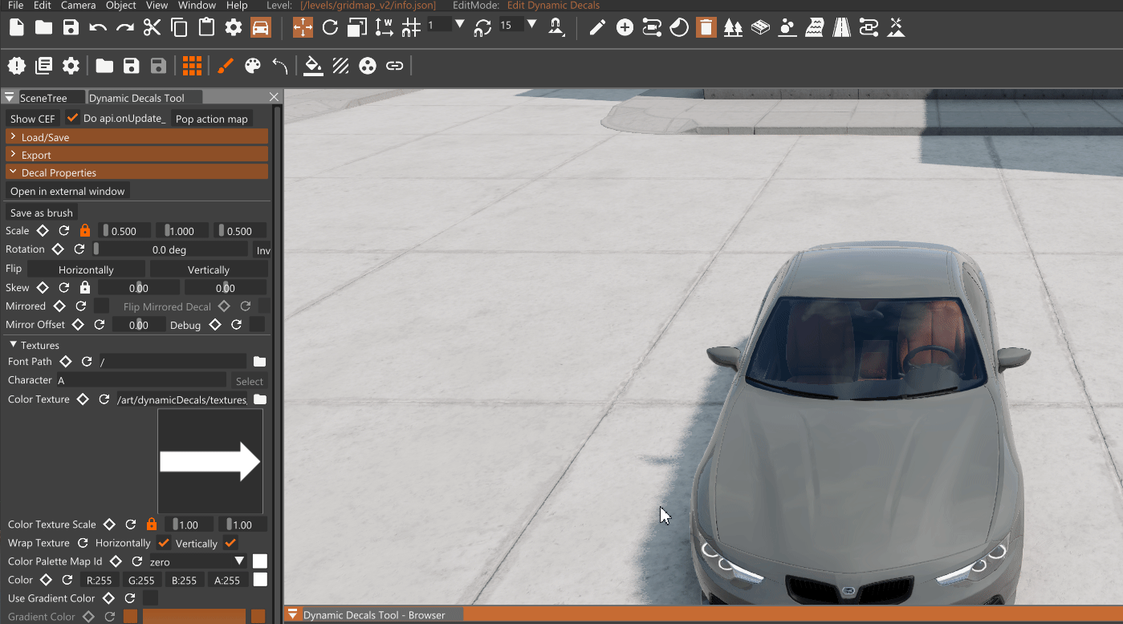This screenshot has width=1123, height=624.
Task: Toggle Wrap Texture Vertically checkbox
Action: tap(231, 543)
